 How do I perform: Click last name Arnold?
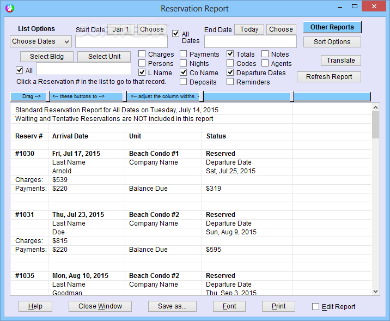pos(62,171)
